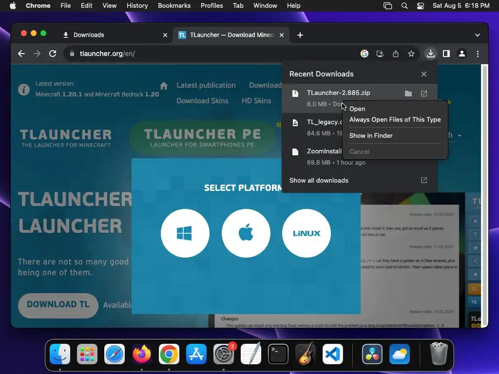499x374 pixels.
Task: Open DaVinci Resolve from the Dock
Action: coord(372,354)
